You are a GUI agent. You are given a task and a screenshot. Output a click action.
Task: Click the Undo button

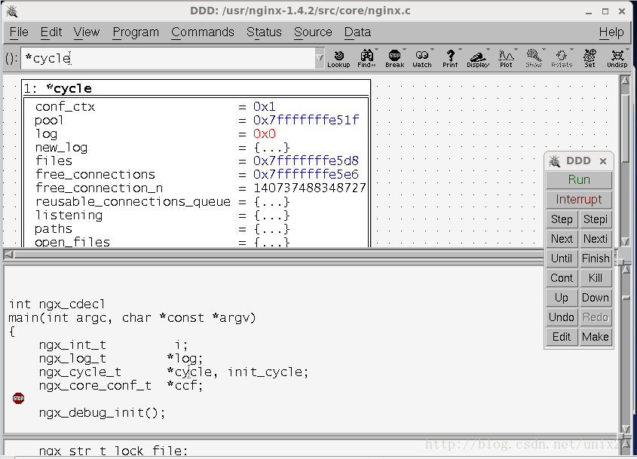click(x=562, y=317)
